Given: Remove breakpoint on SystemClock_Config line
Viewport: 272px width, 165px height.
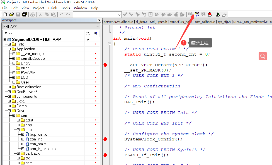Looking at the screenshot, I should (x=105, y=139).
